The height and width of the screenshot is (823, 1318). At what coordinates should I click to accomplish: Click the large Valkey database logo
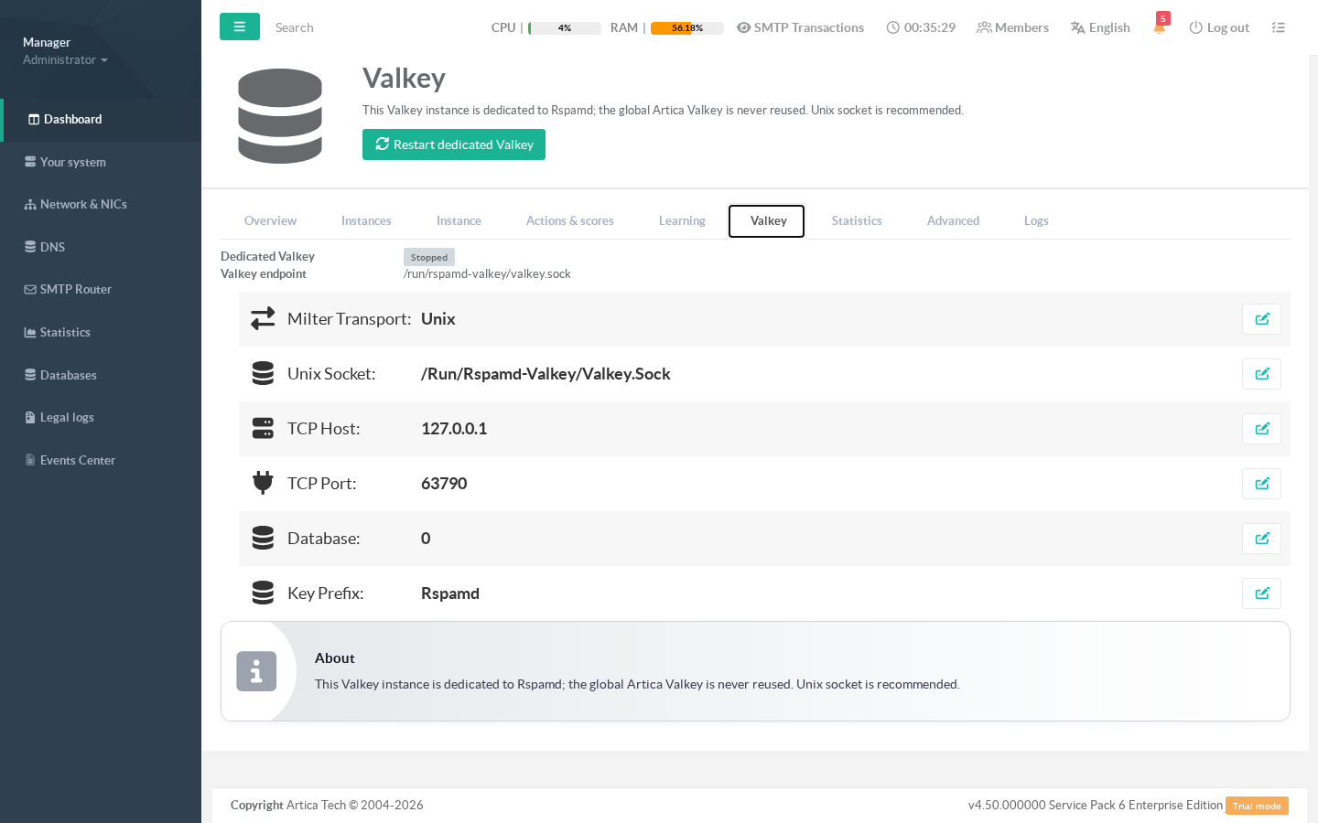pyautogui.click(x=280, y=116)
